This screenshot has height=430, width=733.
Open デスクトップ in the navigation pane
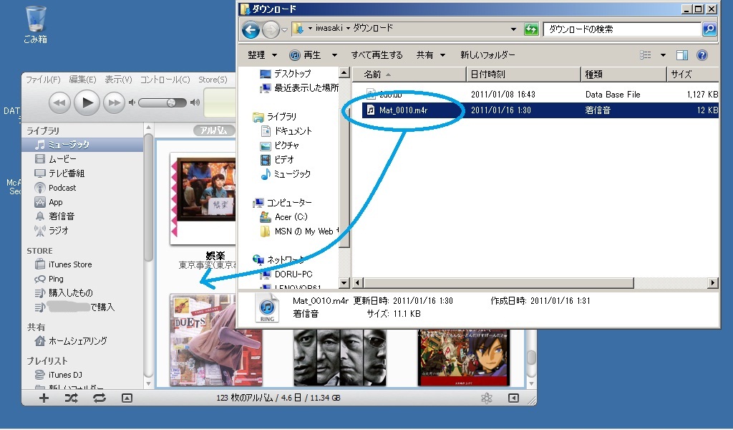[286, 74]
